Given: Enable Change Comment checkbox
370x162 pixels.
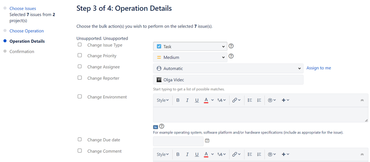Looking at the screenshot, I should point(80,151).
